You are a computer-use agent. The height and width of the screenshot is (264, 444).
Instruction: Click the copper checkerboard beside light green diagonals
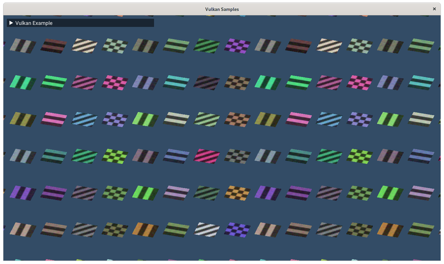click(x=237, y=119)
